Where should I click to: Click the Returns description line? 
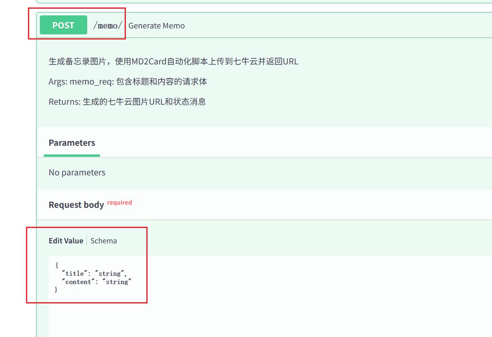click(127, 102)
